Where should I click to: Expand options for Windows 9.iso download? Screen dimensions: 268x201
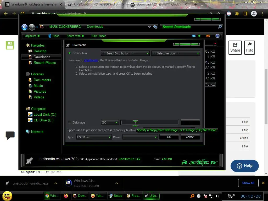(x=117, y=183)
